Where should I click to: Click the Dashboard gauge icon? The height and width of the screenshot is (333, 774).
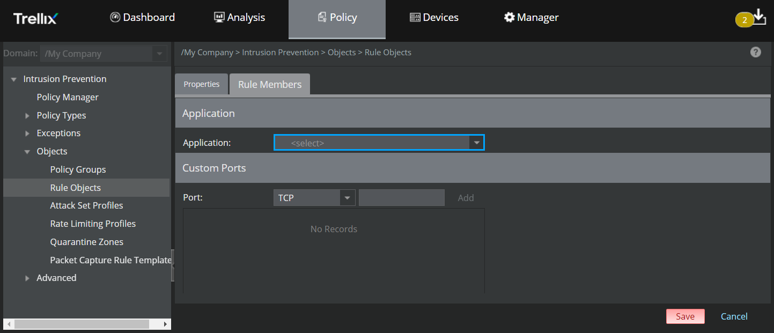pos(115,17)
